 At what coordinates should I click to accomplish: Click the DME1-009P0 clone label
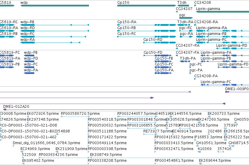[237, 89]
